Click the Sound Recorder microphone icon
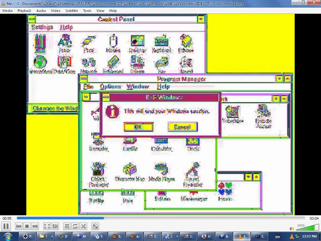321x241 pixels. point(193,174)
